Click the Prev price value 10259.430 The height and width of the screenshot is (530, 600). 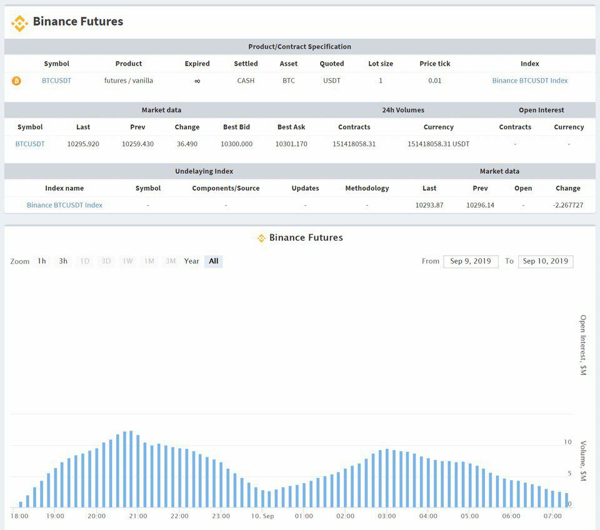(x=137, y=144)
